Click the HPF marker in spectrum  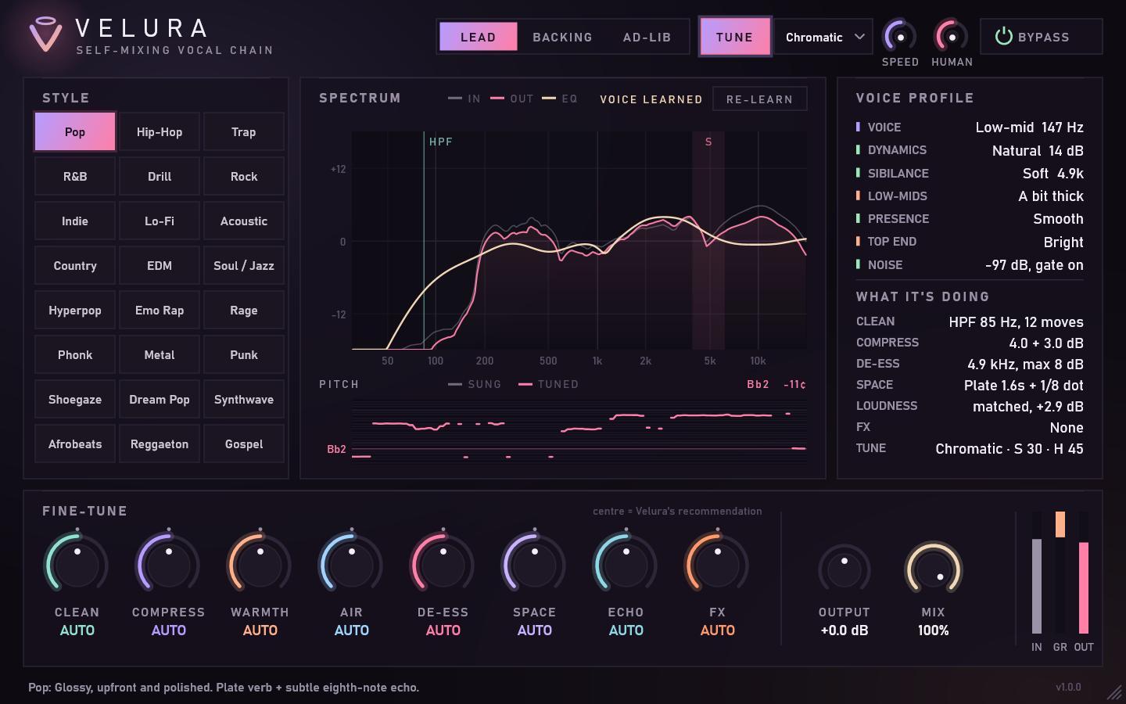(440, 142)
